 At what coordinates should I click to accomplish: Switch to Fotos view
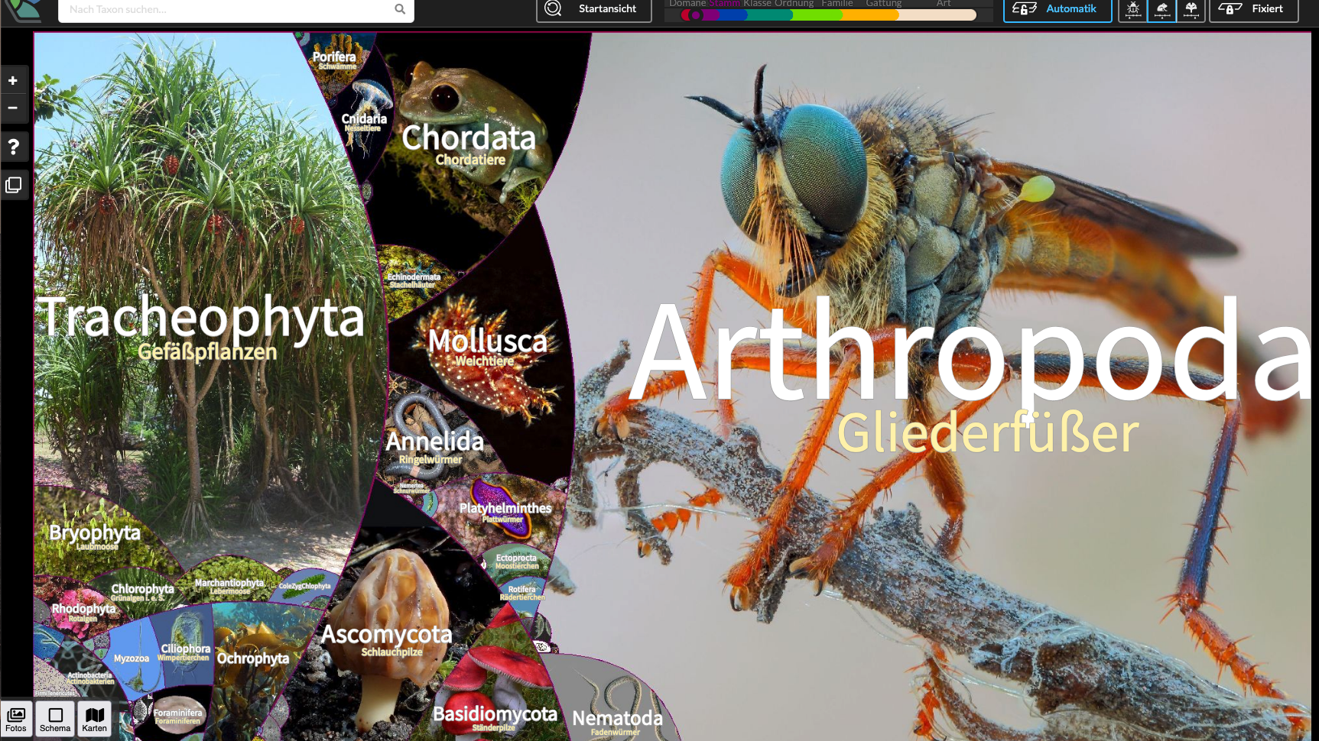pos(16,719)
